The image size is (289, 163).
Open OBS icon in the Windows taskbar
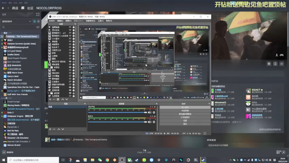122,160
